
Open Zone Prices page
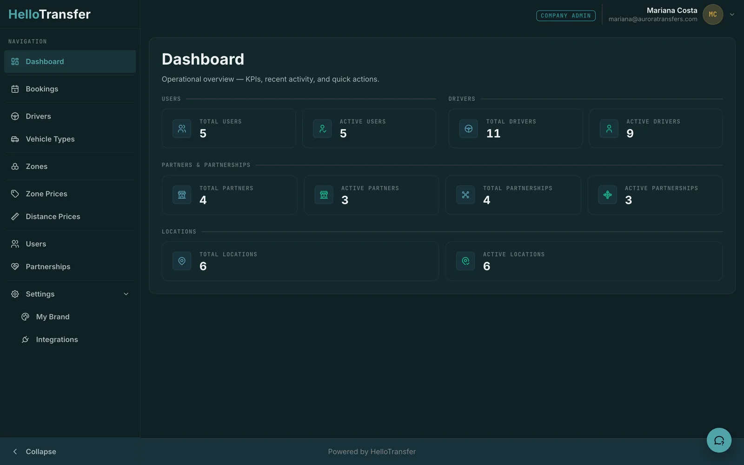70,194
